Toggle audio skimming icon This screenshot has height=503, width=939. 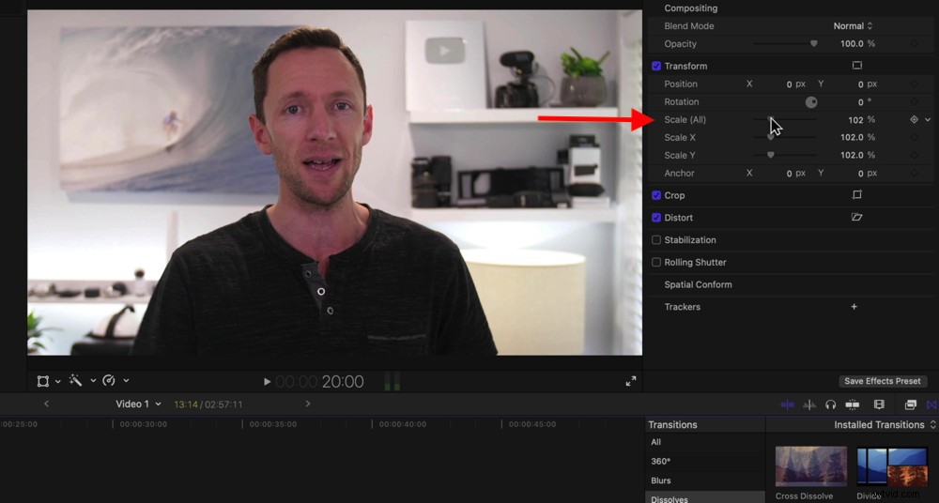[x=809, y=404]
